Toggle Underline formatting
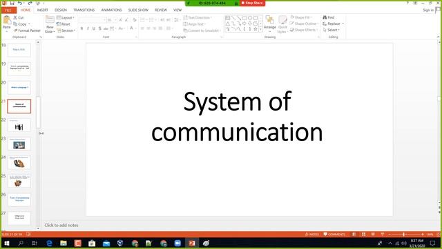The width and height of the screenshot is (442, 249). pos(94,28)
